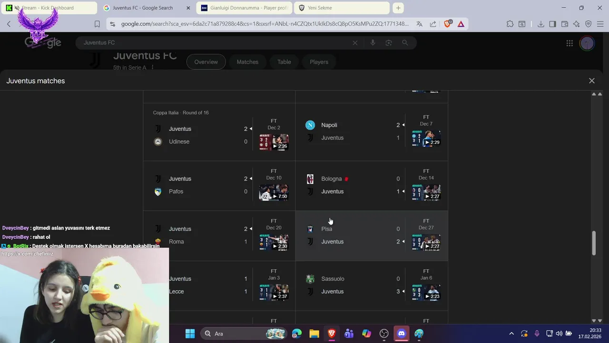Play Juventus vs Lecce highlights video

(274, 292)
